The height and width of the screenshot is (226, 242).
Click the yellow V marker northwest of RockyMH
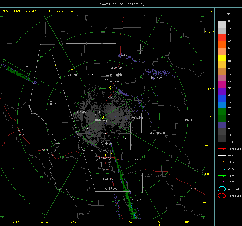pyautogui.click(x=56, y=66)
